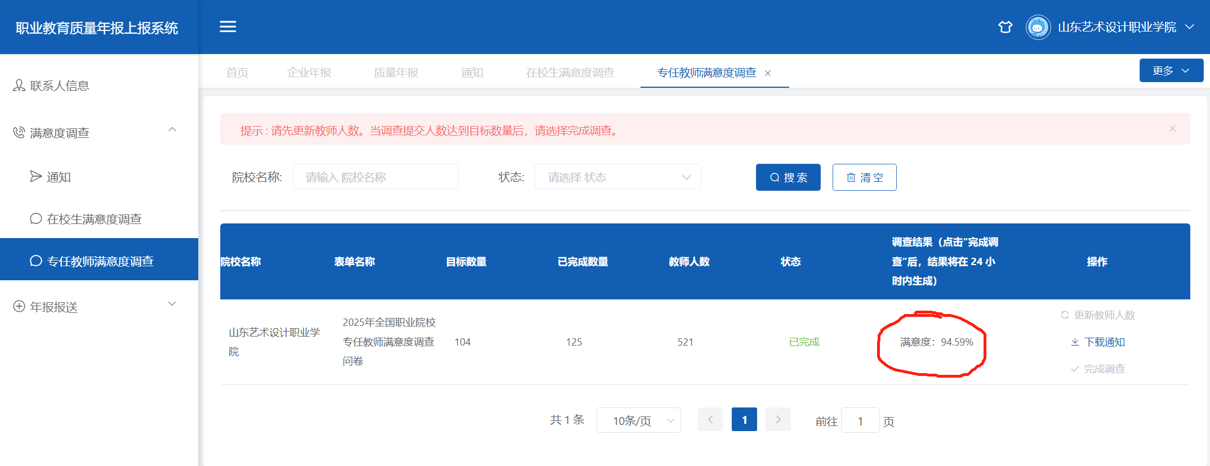The height and width of the screenshot is (466, 1210).
Task: Switch to the 质量年报 tab
Action: click(395, 73)
